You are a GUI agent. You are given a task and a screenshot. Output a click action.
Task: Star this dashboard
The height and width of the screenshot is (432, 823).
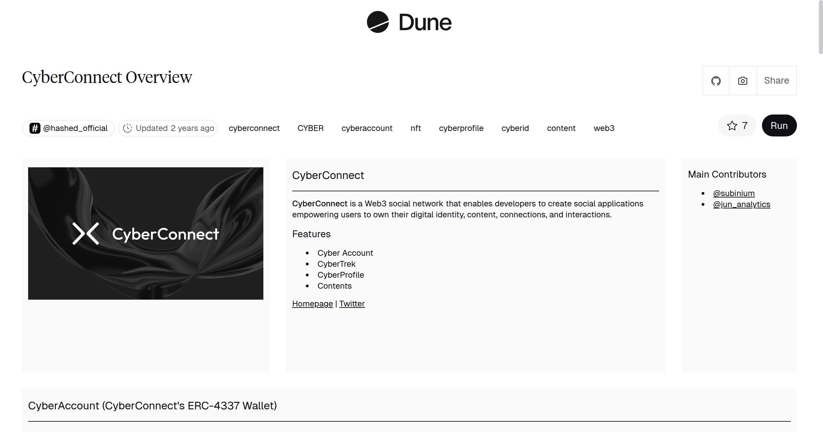point(737,126)
